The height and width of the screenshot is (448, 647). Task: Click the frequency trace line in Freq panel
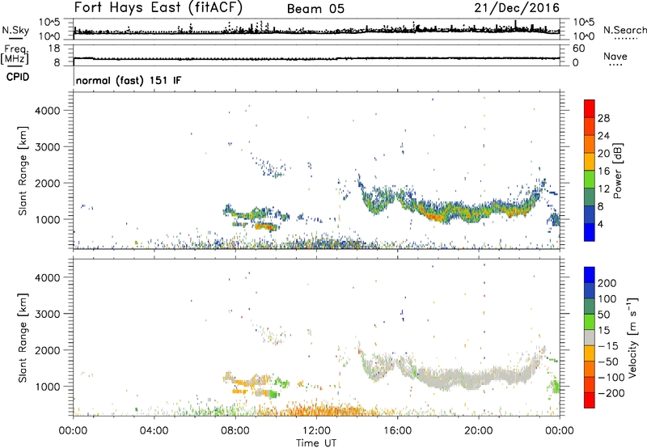point(316,59)
